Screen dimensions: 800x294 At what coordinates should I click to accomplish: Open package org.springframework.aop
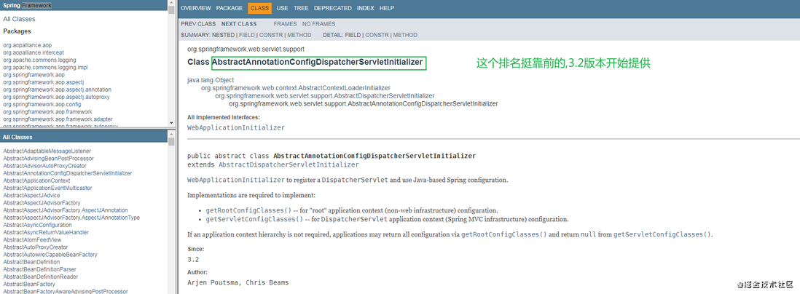point(34,75)
